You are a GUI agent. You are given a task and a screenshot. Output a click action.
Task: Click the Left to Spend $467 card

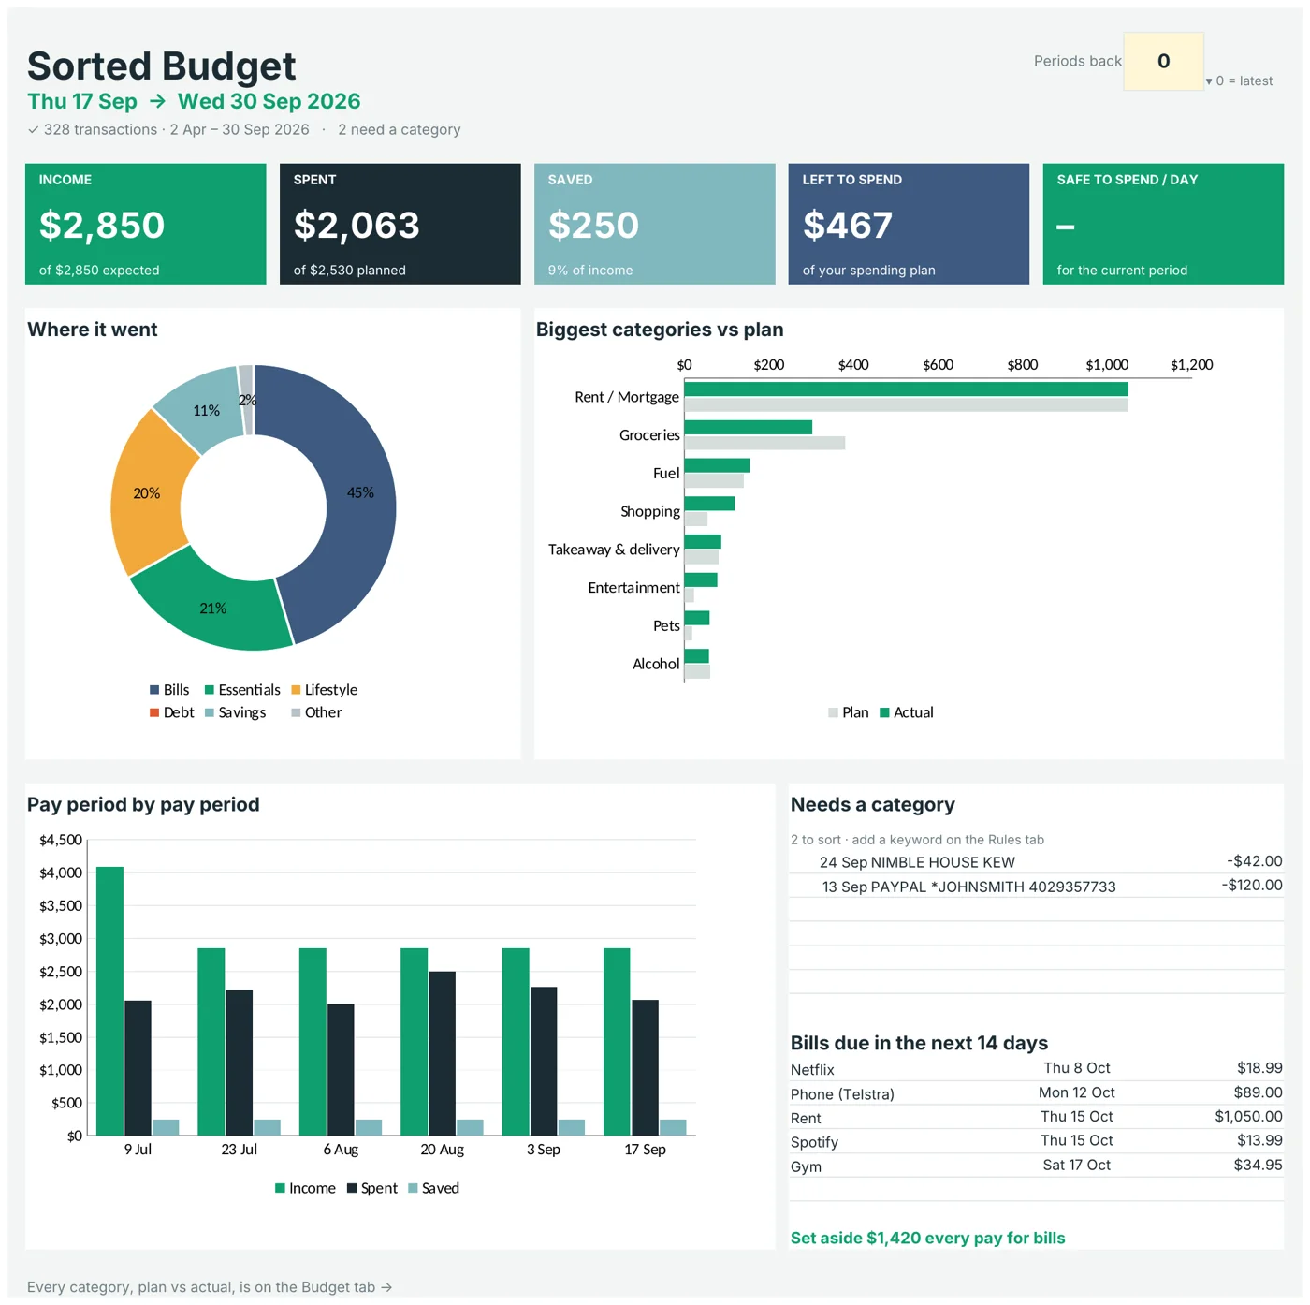(909, 224)
